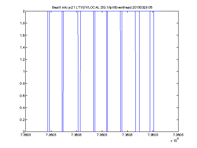Screen dimensions: 197x148
Task: Select the y-axis tick label 2
Action: click(x=24, y=11)
